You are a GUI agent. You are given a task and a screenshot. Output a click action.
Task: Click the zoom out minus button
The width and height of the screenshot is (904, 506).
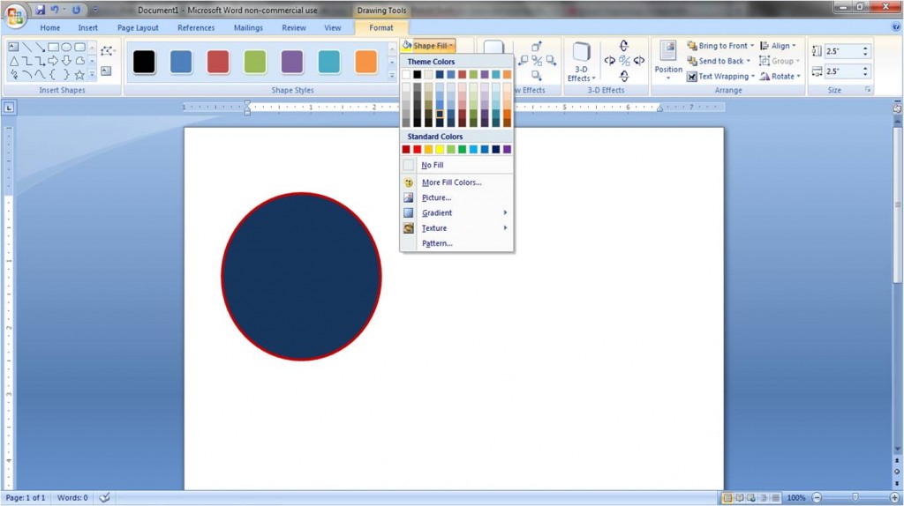[x=817, y=498]
